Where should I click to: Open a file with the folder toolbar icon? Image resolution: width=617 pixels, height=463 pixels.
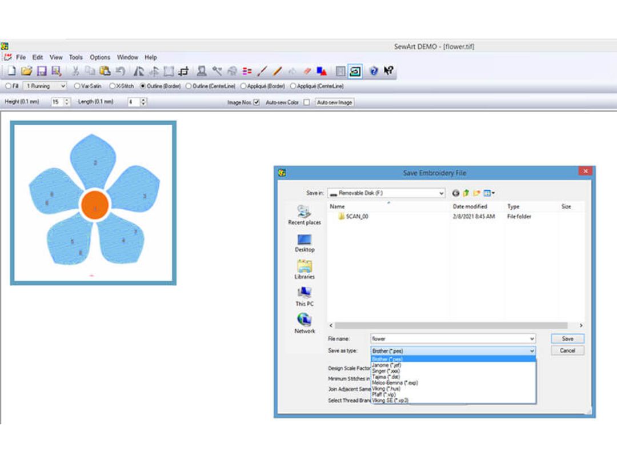coord(26,71)
